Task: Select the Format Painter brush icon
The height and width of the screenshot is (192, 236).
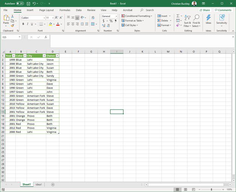Action: click(12, 26)
